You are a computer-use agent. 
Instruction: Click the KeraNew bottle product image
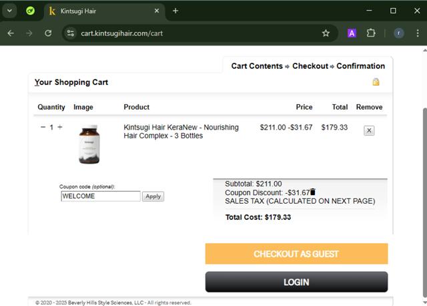pyautogui.click(x=89, y=144)
